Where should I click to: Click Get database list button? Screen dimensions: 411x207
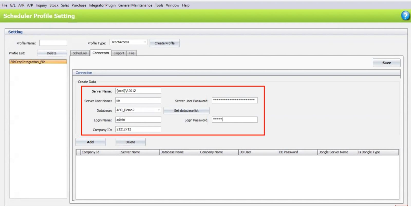pyautogui.click(x=187, y=111)
